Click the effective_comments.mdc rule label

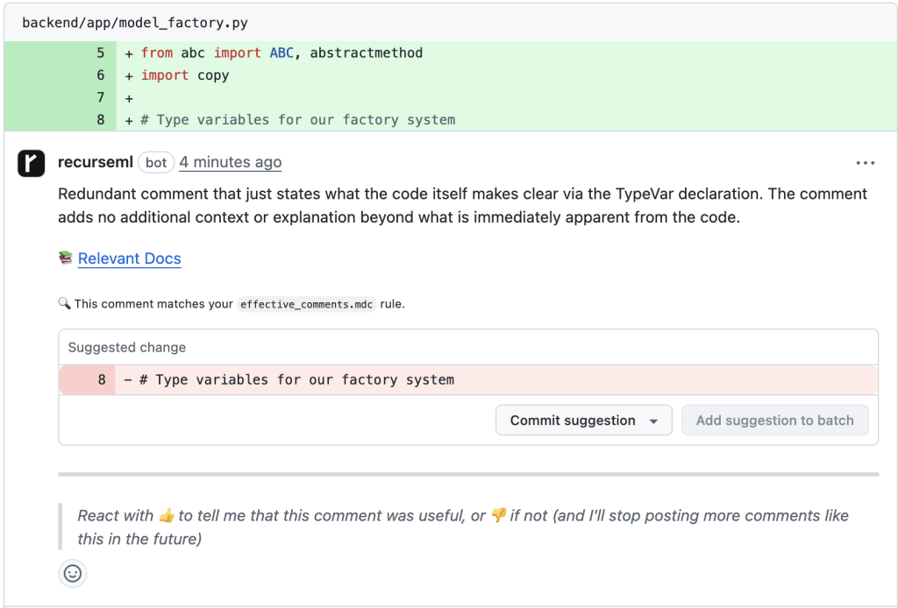click(x=307, y=305)
